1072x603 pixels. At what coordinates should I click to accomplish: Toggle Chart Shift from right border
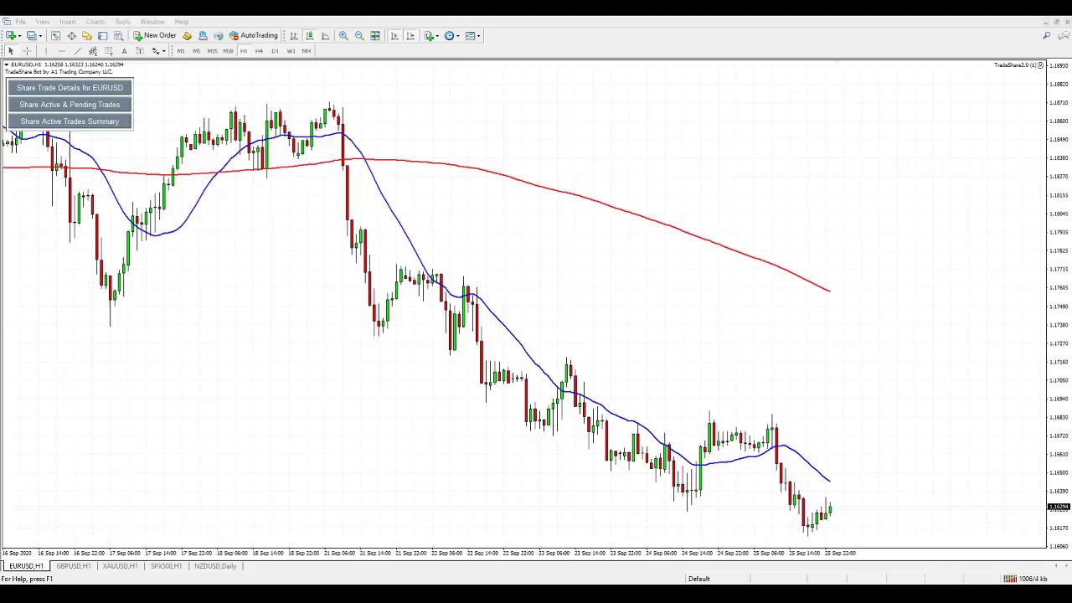[410, 35]
